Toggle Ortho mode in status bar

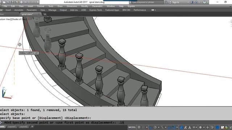[x=151, y=127]
